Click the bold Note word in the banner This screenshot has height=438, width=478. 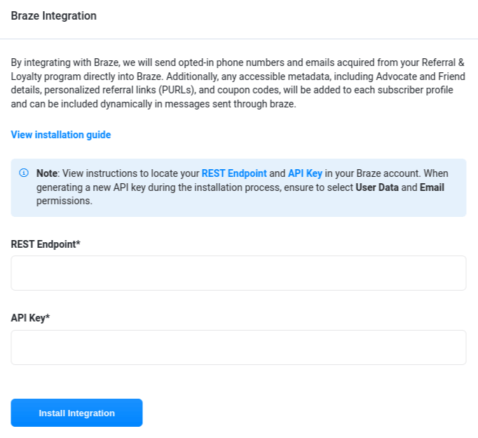46,173
